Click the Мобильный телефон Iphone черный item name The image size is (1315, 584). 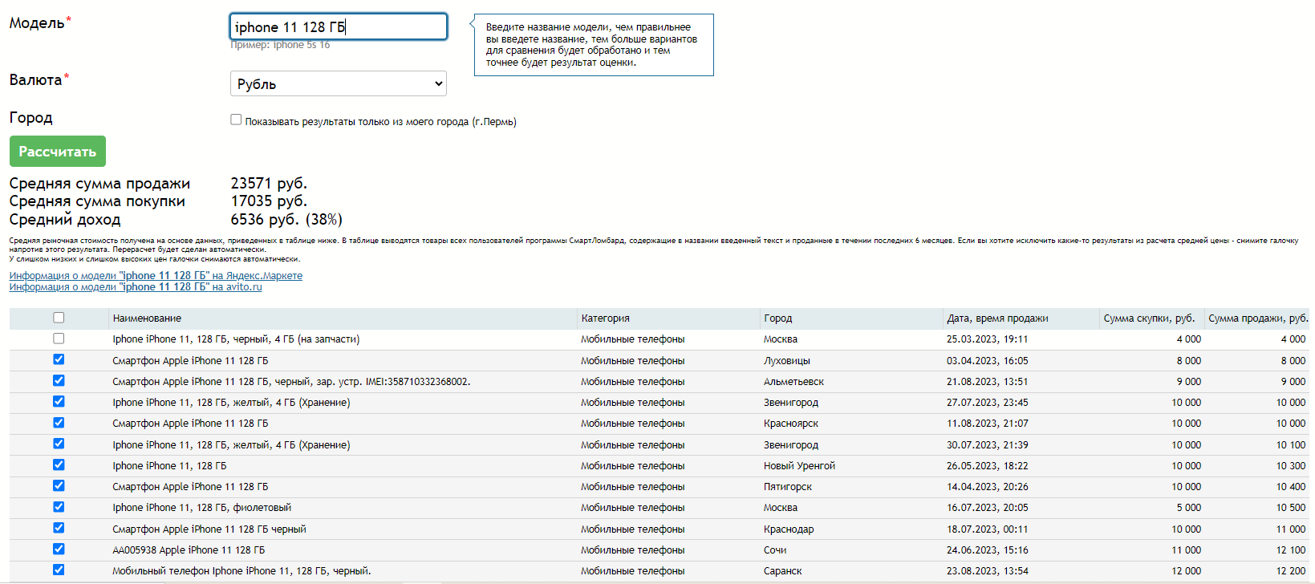pyautogui.click(x=241, y=571)
